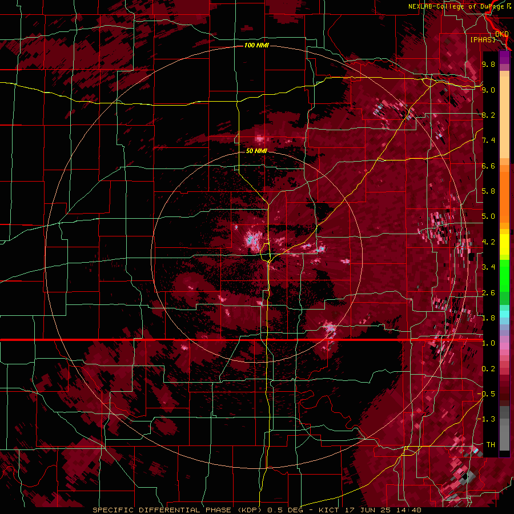
Task: Click the 50 NMI range ring label
Action: [256, 151]
